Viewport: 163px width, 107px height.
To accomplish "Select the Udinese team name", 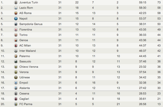I will tap(25, 78).
